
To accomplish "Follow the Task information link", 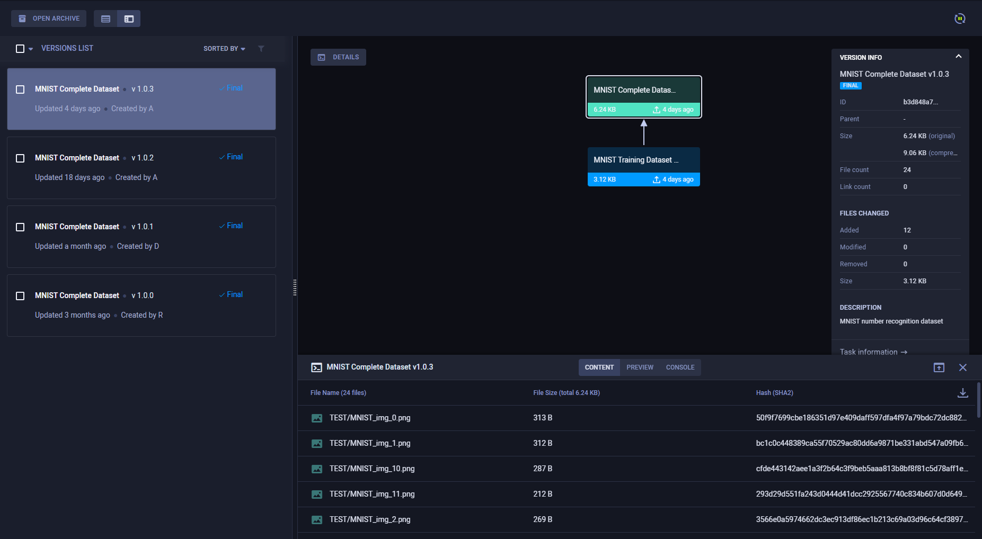I will point(873,352).
